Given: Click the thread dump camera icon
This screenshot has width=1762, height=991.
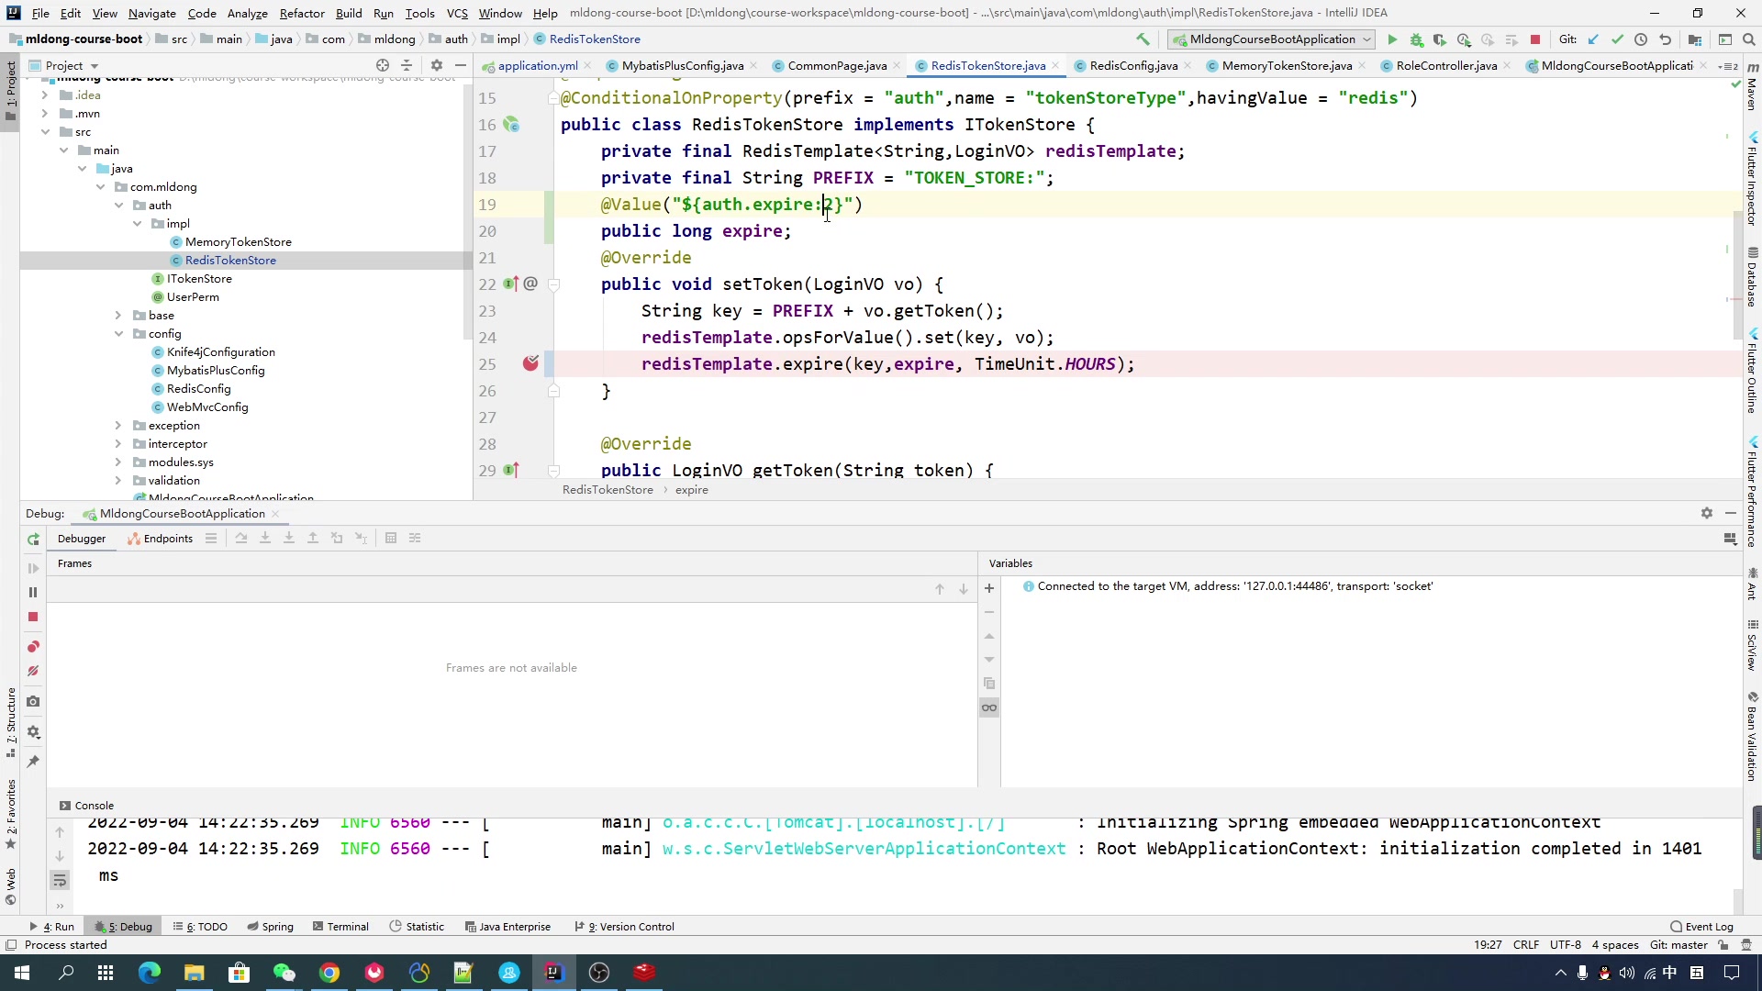Looking at the screenshot, I should click(x=33, y=702).
